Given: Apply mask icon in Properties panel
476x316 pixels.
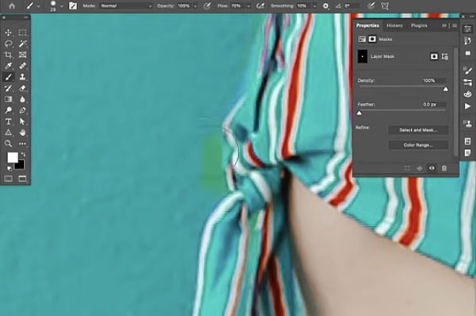Looking at the screenshot, I should tap(420, 168).
